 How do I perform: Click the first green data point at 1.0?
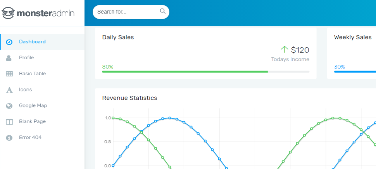pos(113,118)
